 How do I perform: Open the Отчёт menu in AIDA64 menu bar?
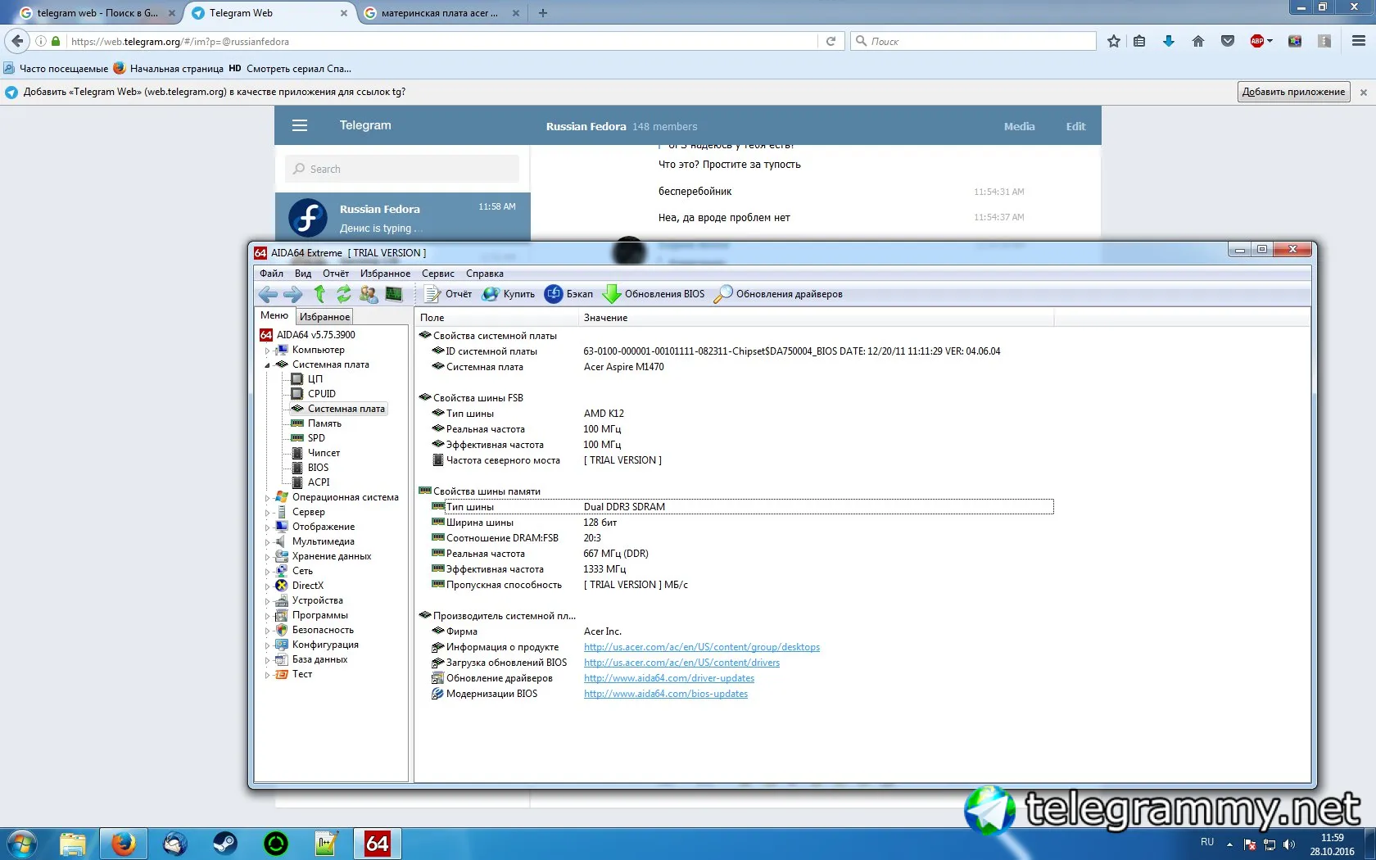pos(336,274)
